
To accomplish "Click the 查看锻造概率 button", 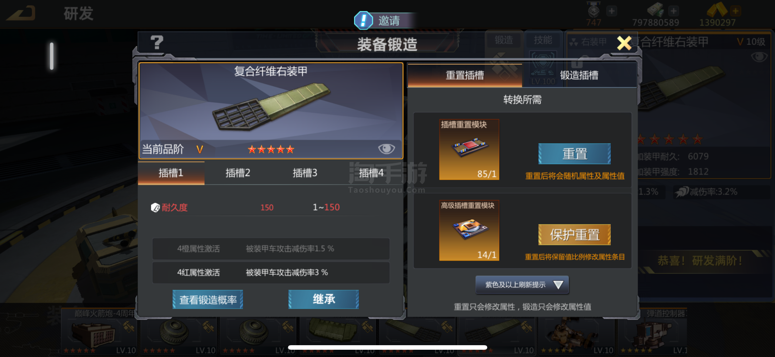I will coord(208,299).
